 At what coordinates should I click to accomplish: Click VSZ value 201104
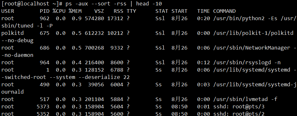(94, 99)
